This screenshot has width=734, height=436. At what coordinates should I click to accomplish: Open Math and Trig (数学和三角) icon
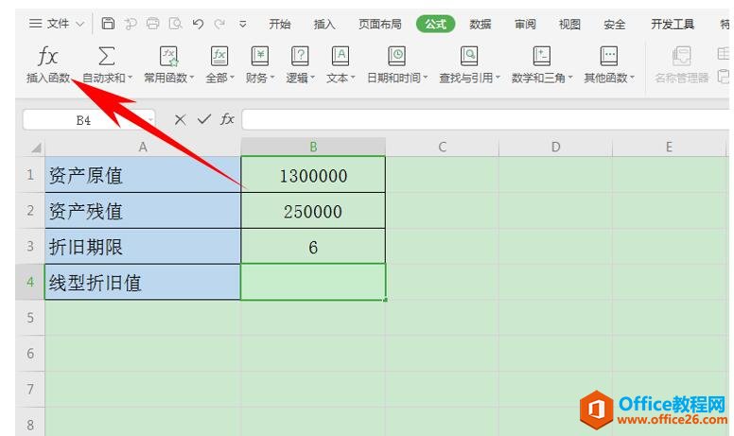coord(542,56)
